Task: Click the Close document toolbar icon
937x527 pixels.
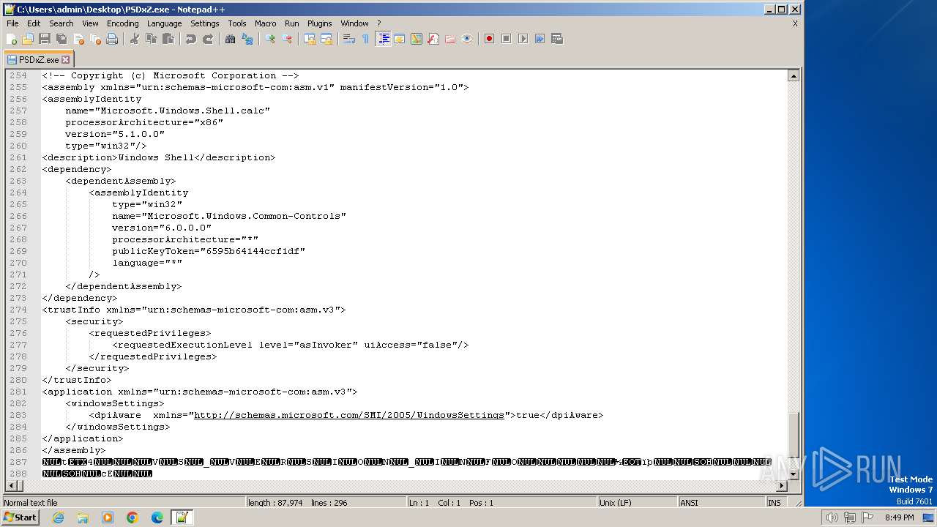Action: tap(78, 39)
